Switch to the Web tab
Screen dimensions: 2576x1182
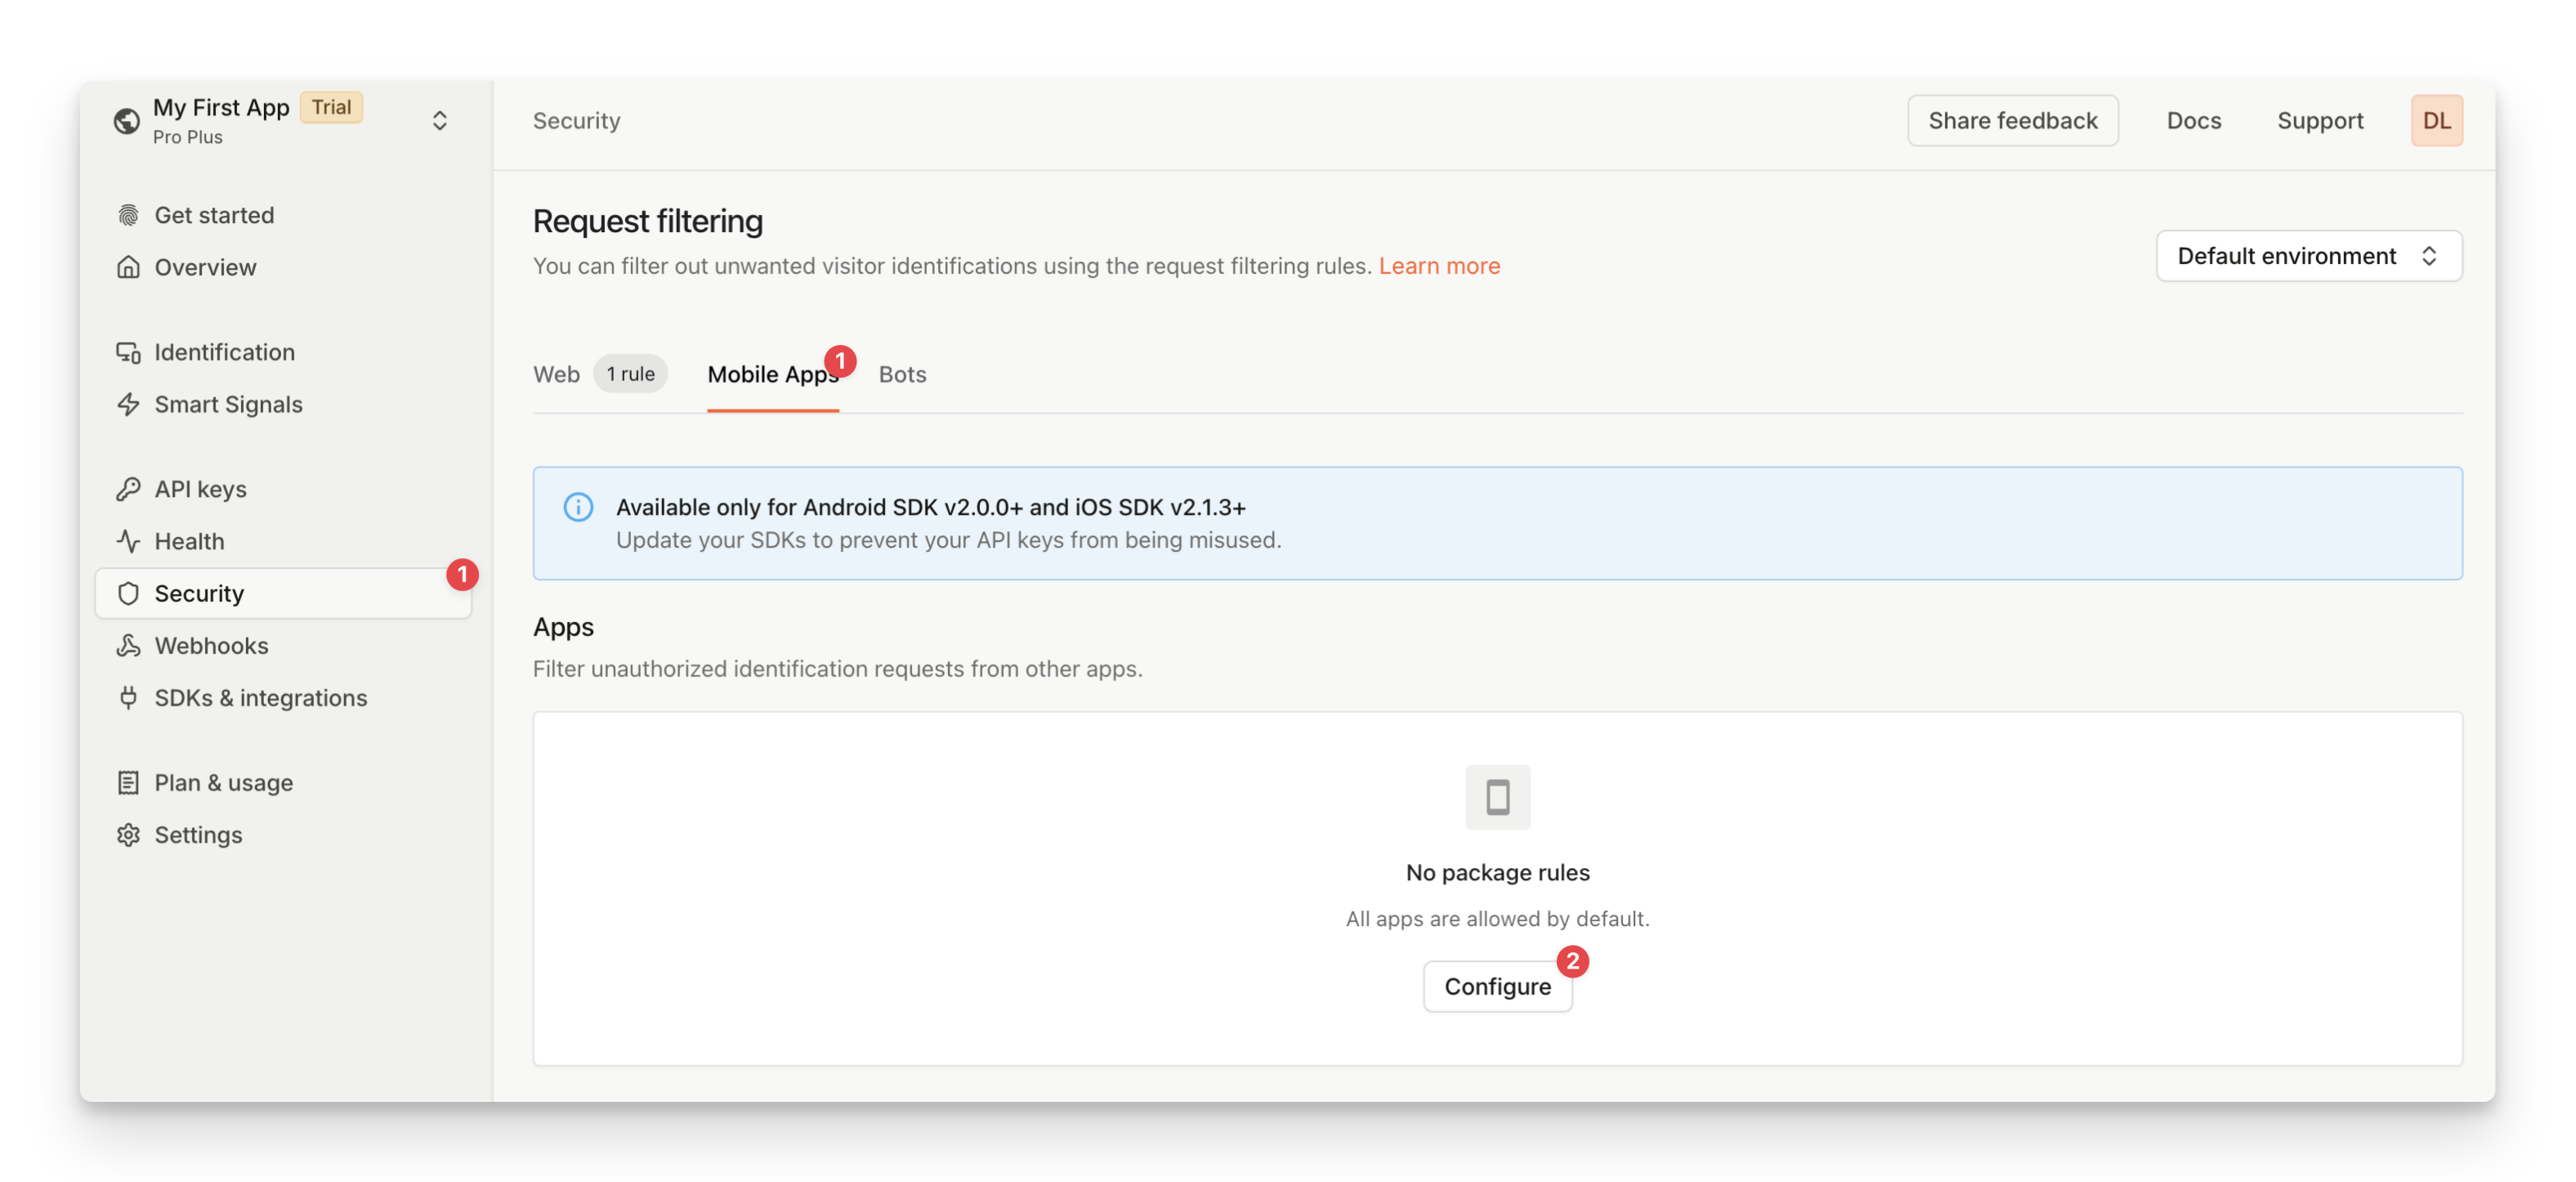pyautogui.click(x=556, y=374)
